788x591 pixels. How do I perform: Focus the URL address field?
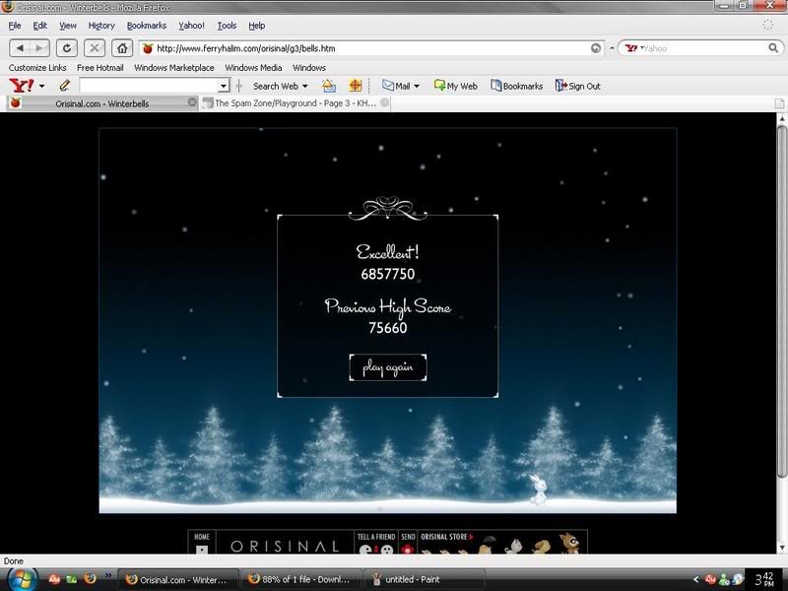[x=372, y=48]
